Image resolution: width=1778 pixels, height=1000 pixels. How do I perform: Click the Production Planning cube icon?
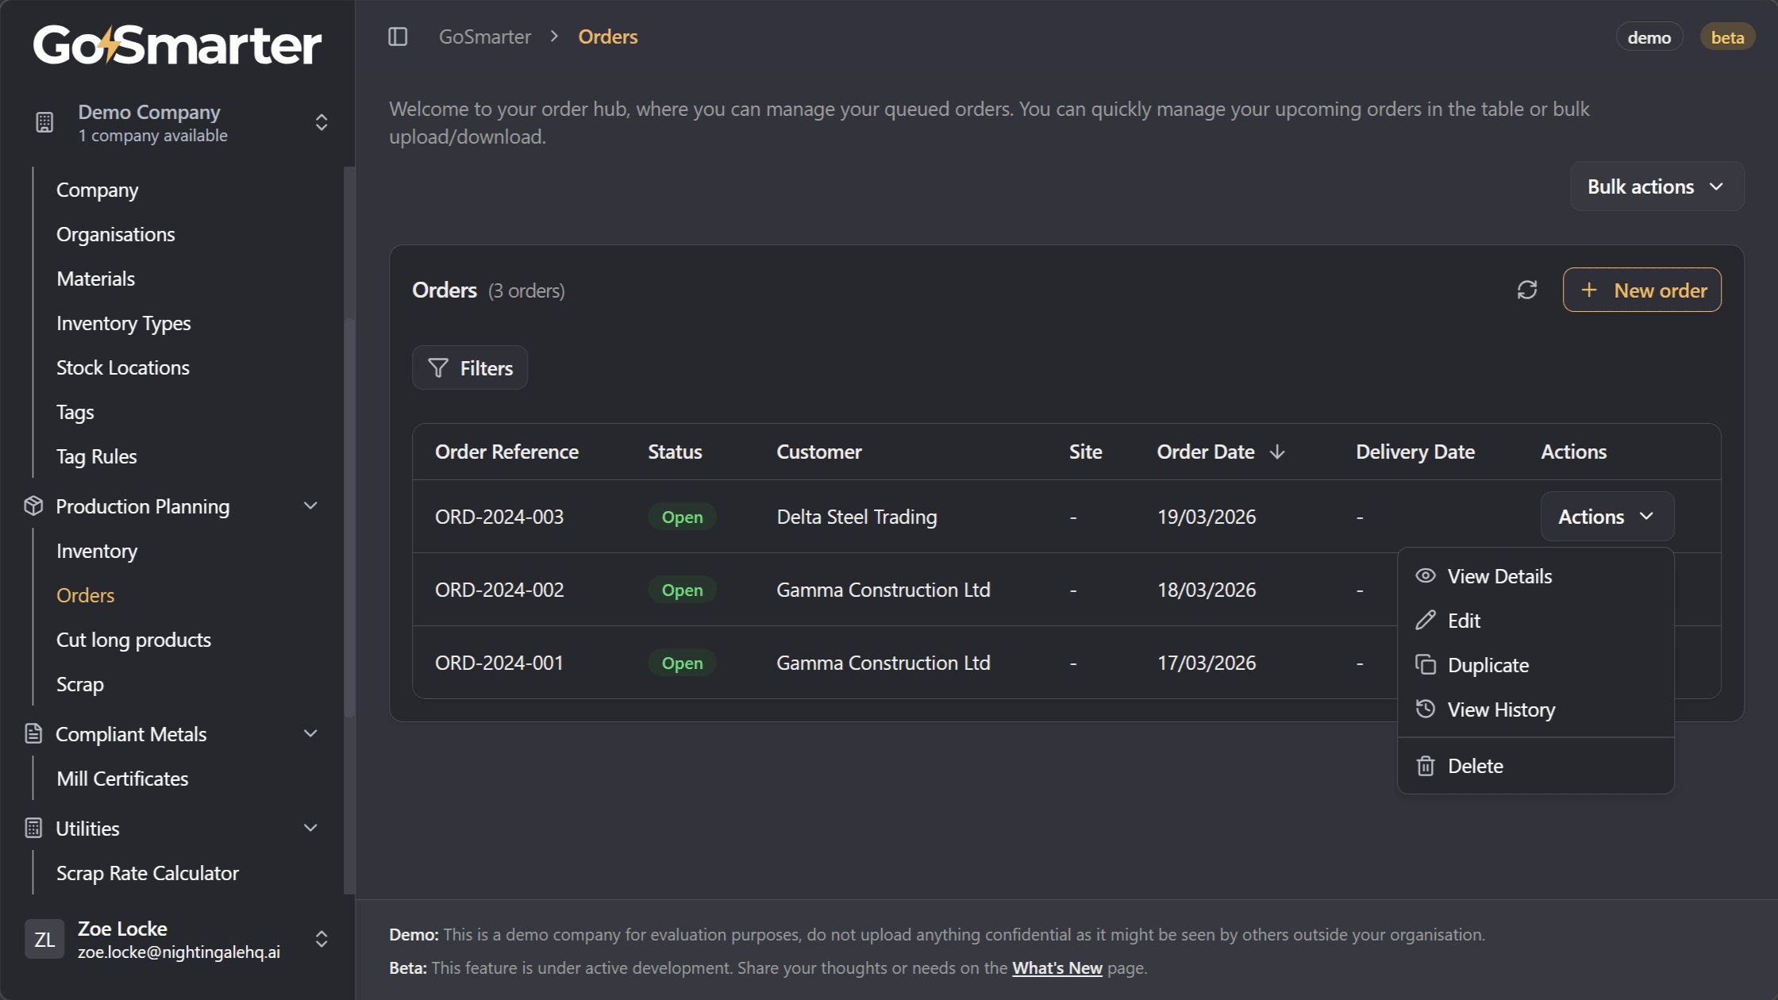click(x=33, y=506)
